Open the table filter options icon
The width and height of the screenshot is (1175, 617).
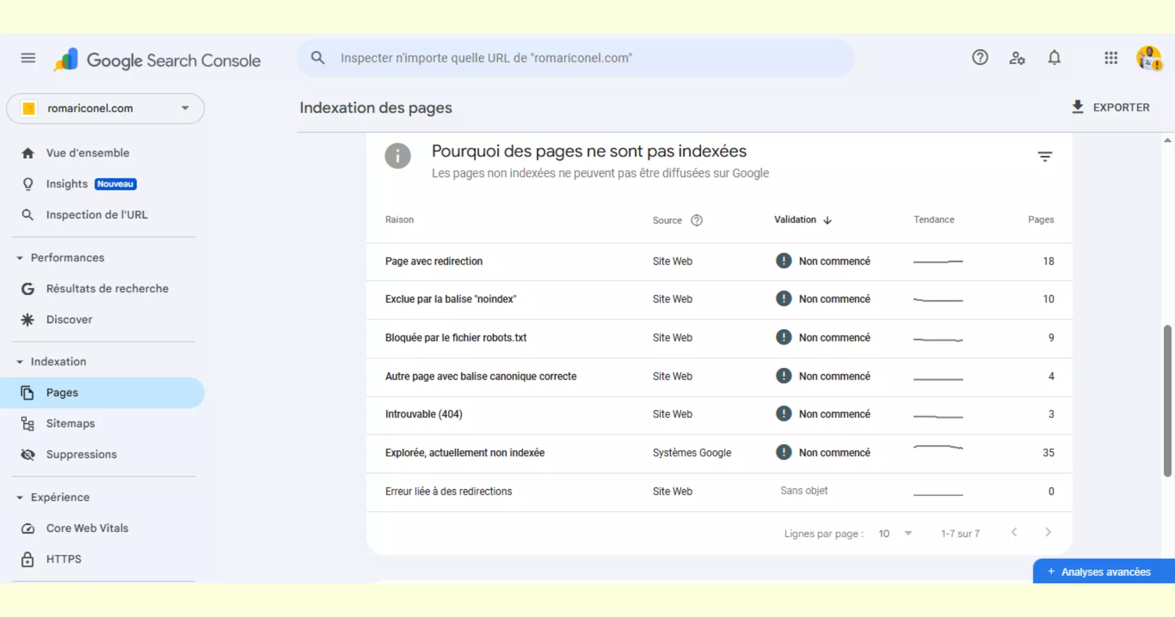[x=1045, y=156]
